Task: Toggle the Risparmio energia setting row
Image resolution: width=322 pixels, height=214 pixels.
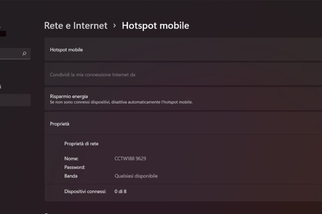Action: pyautogui.click(x=181, y=98)
